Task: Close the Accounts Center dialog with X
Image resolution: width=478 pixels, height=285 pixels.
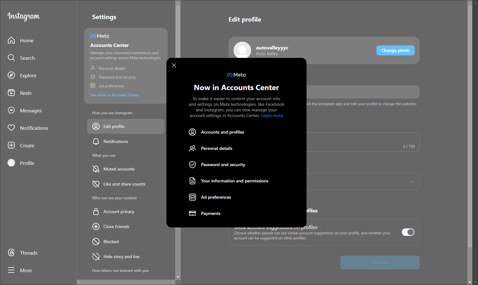Action: click(x=174, y=65)
